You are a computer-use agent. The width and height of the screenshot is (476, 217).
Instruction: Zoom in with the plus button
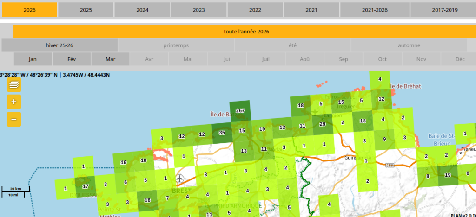pos(13,102)
